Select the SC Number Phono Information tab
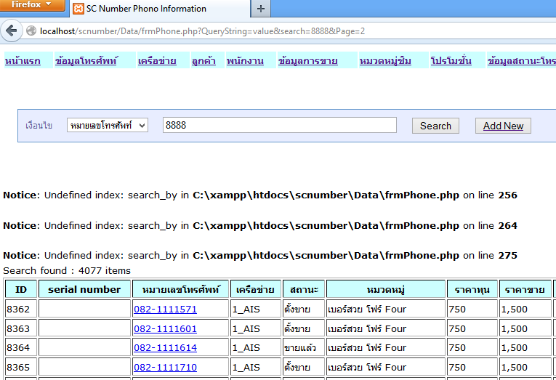Image resolution: width=556 pixels, height=380 pixels. coord(161,9)
